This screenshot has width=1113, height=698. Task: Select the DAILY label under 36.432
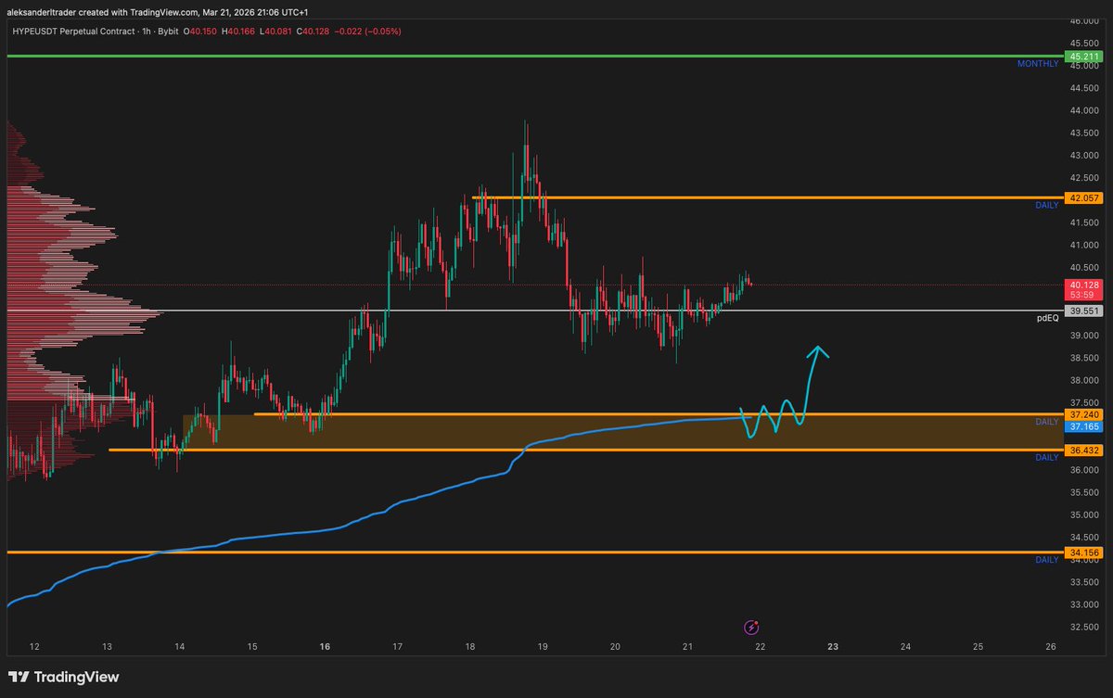pos(1046,458)
